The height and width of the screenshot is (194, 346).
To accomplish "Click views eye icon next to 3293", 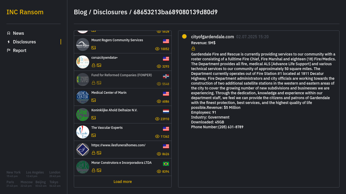I will point(159,66).
